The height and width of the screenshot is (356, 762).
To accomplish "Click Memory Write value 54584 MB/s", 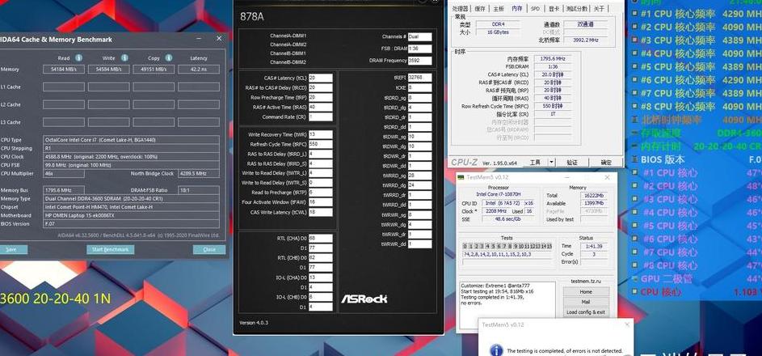I will tap(109, 70).
